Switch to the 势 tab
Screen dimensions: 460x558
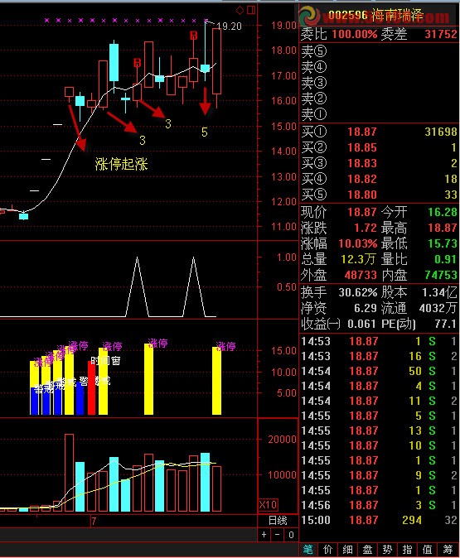tap(388, 550)
